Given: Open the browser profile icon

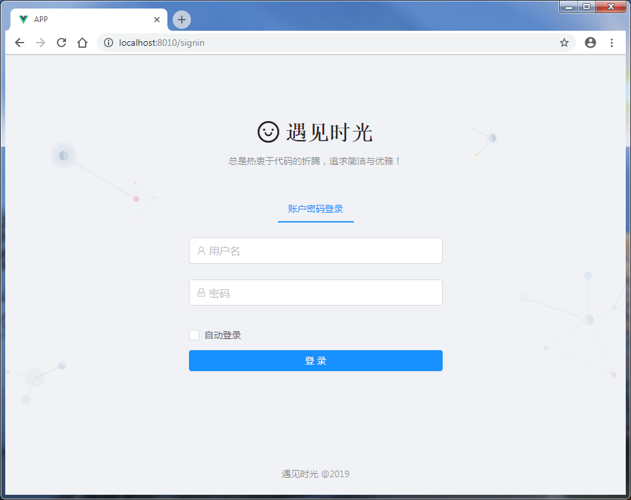Looking at the screenshot, I should (x=590, y=43).
